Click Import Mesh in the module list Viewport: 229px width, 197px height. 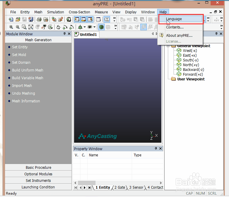[x=22, y=85]
